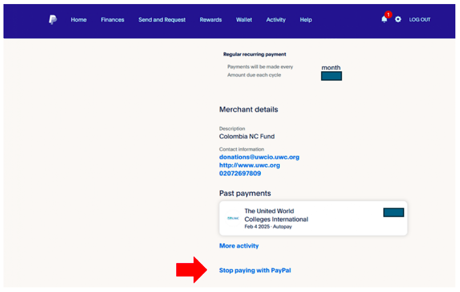Open the Wallet menu item

(x=244, y=20)
